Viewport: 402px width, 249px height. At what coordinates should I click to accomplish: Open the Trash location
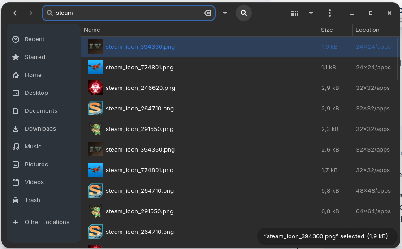tap(32, 200)
